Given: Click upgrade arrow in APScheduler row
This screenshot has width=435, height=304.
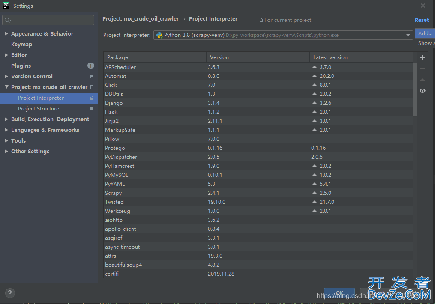Looking at the screenshot, I should 314,67.
